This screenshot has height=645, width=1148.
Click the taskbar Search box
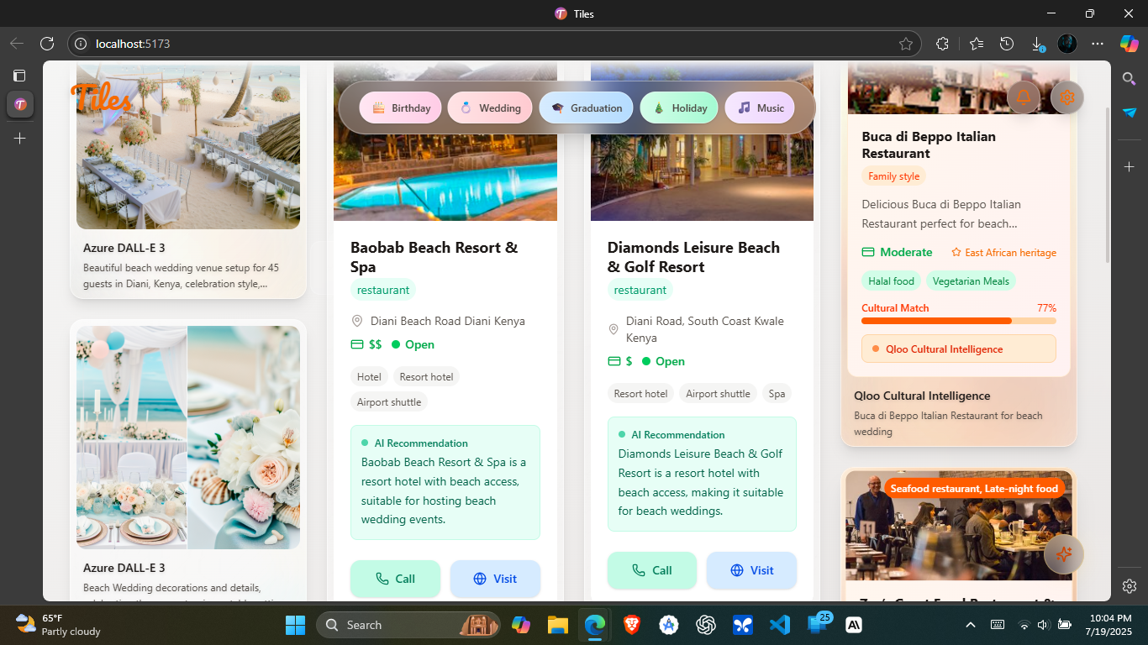click(408, 625)
